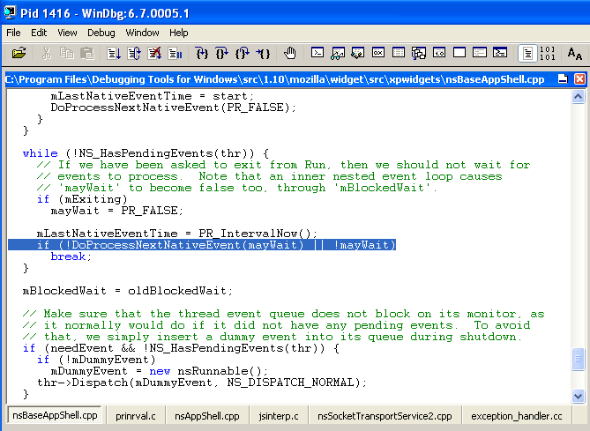590x431 pixels.
Task: Open the Watch window with glasses icon
Action: coord(338,53)
